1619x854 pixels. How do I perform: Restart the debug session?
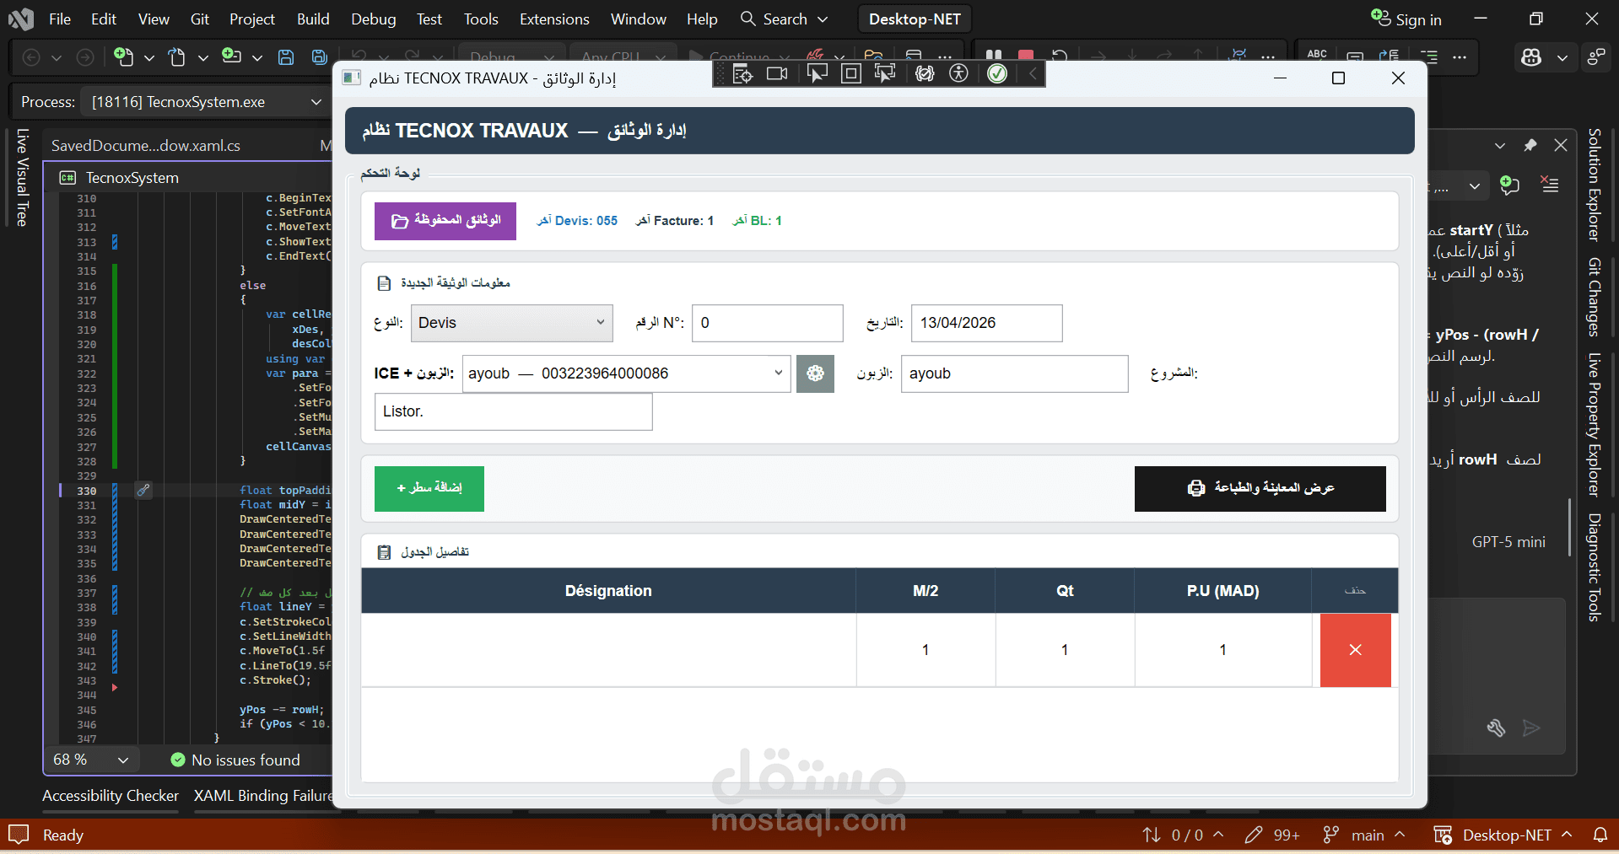[1060, 56]
